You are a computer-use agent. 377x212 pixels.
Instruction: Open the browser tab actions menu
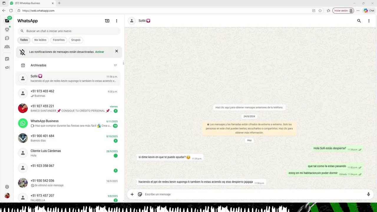coord(4,3)
